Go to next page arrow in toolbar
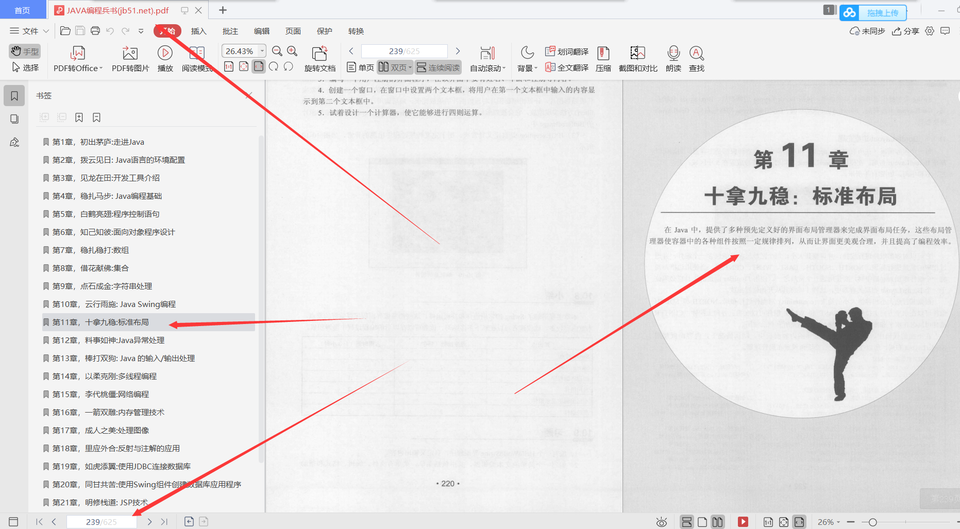This screenshot has width=960, height=529. coord(458,51)
